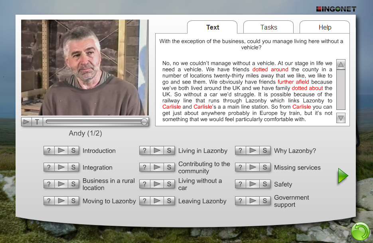Screen dimensions: 373x243
Task: Show S text for Living in Lazonby
Action: pos(169,151)
